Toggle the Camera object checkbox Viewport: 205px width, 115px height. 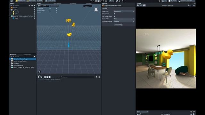tap(34, 8)
